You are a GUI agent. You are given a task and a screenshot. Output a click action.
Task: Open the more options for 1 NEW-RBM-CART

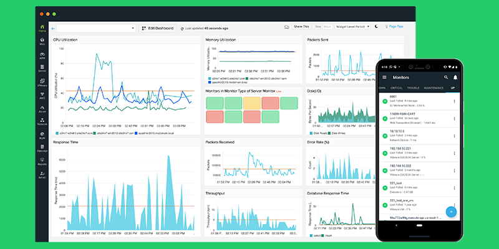(x=454, y=118)
